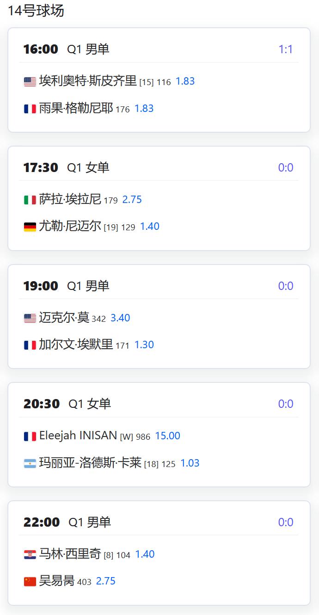Select the 1.03 odds for 玛丽亚-洛德斯·卡莱
The width and height of the screenshot is (319, 615).
click(190, 463)
